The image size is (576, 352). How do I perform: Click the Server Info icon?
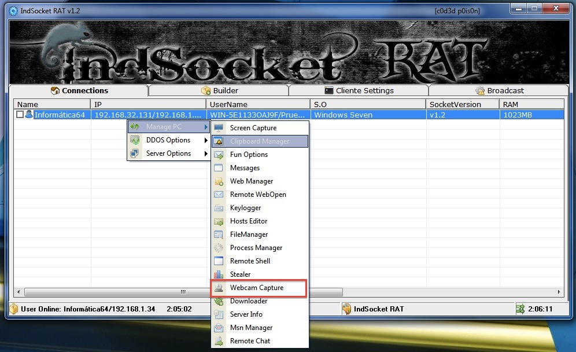click(x=219, y=314)
